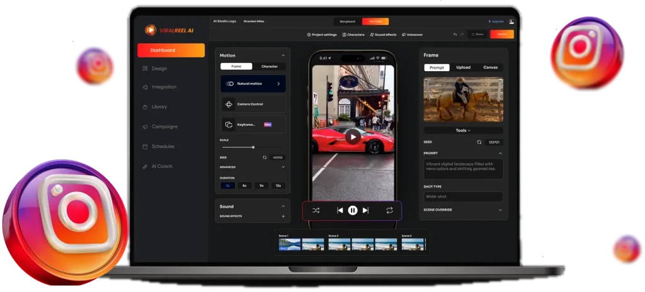The height and width of the screenshot is (292, 645).
Task: Switch to the Storyboard tab
Action: point(347,21)
